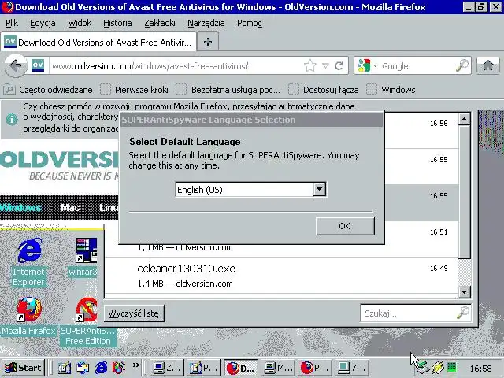The image size is (504, 378).
Task: Click the green grid tray icon
Action: (451, 368)
